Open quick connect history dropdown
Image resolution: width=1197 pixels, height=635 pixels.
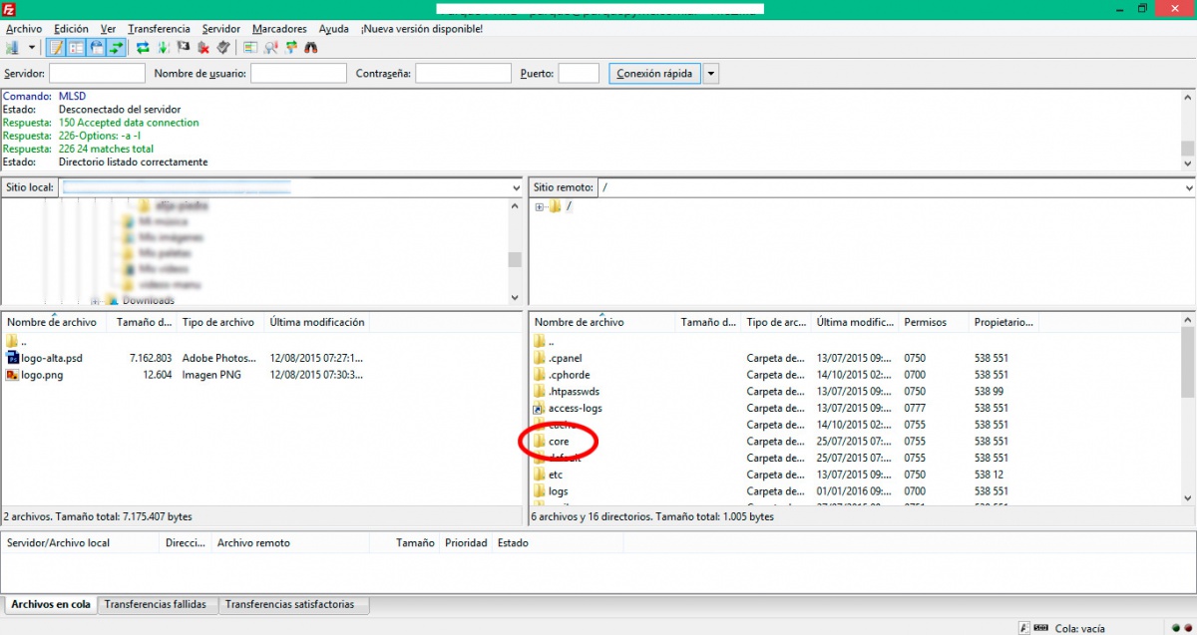710,74
